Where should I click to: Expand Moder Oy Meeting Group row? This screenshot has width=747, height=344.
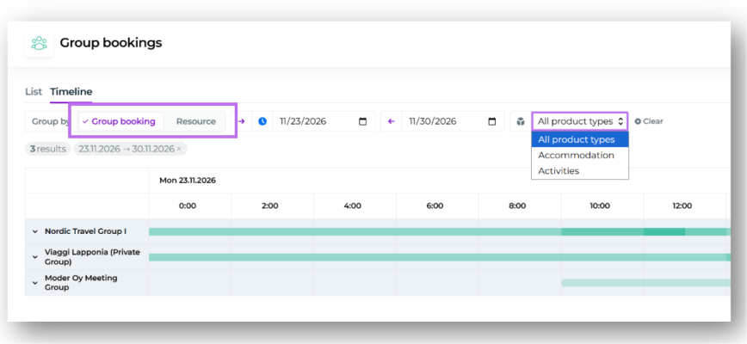click(x=34, y=283)
